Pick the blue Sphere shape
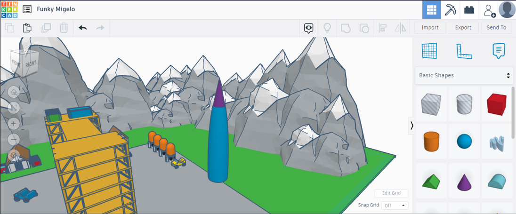516x214 pixels. pyautogui.click(x=464, y=142)
